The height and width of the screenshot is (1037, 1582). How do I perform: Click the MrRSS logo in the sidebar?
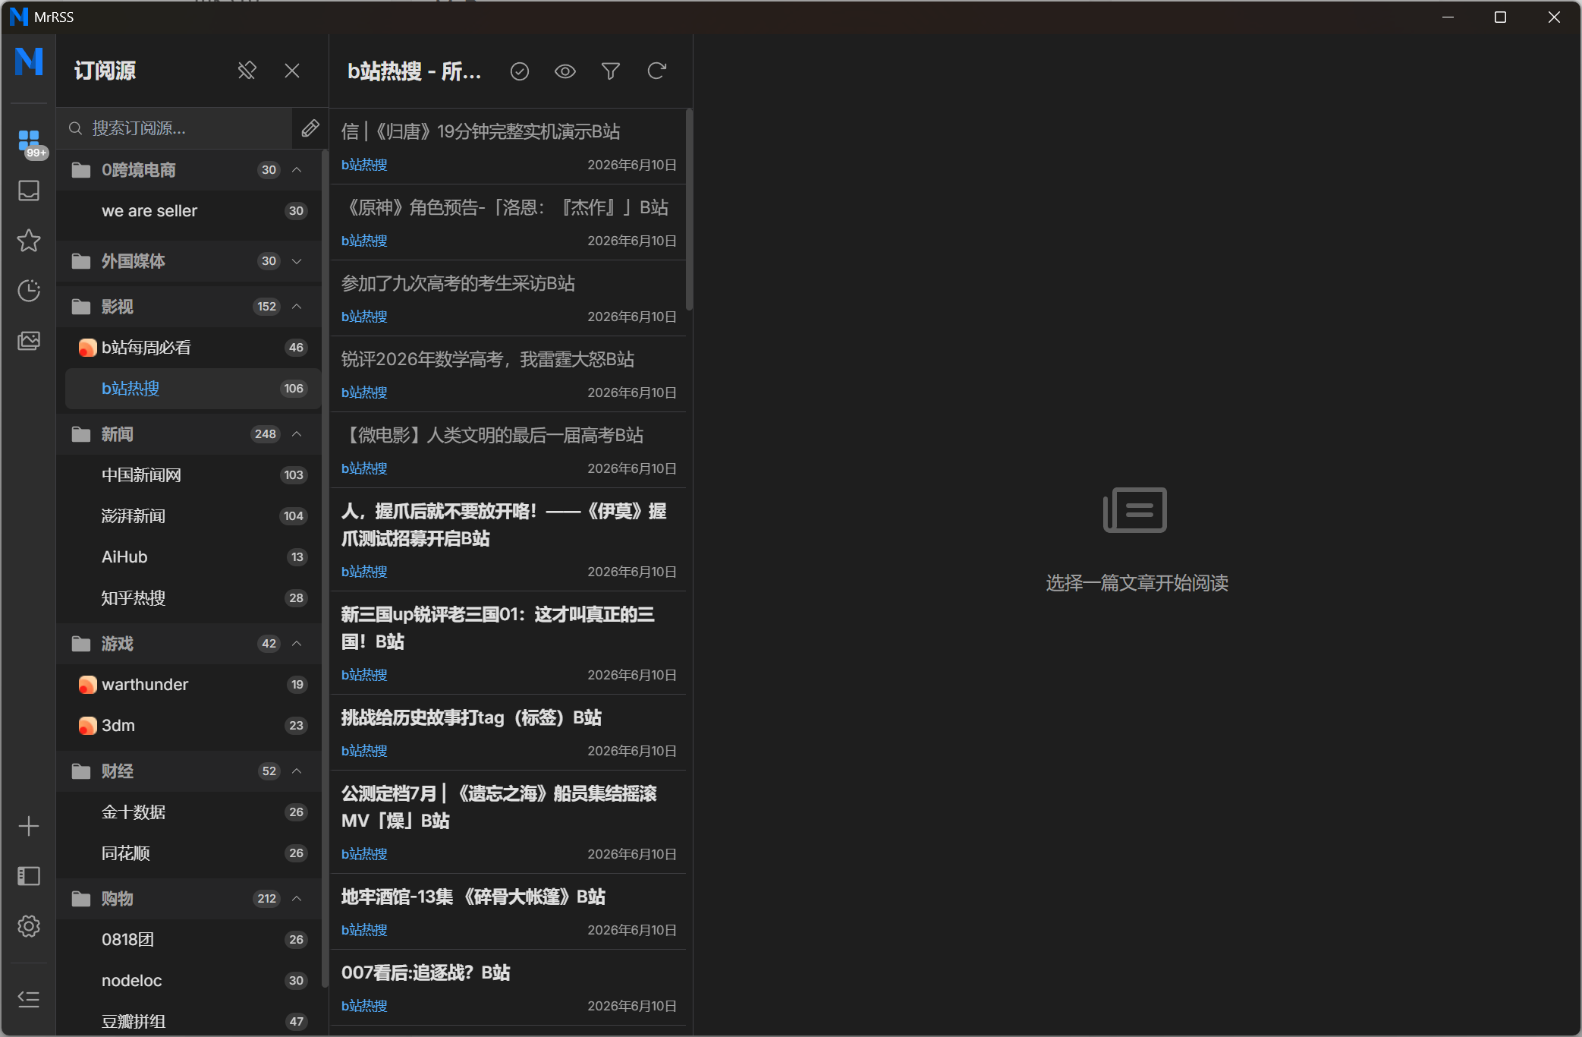(29, 61)
